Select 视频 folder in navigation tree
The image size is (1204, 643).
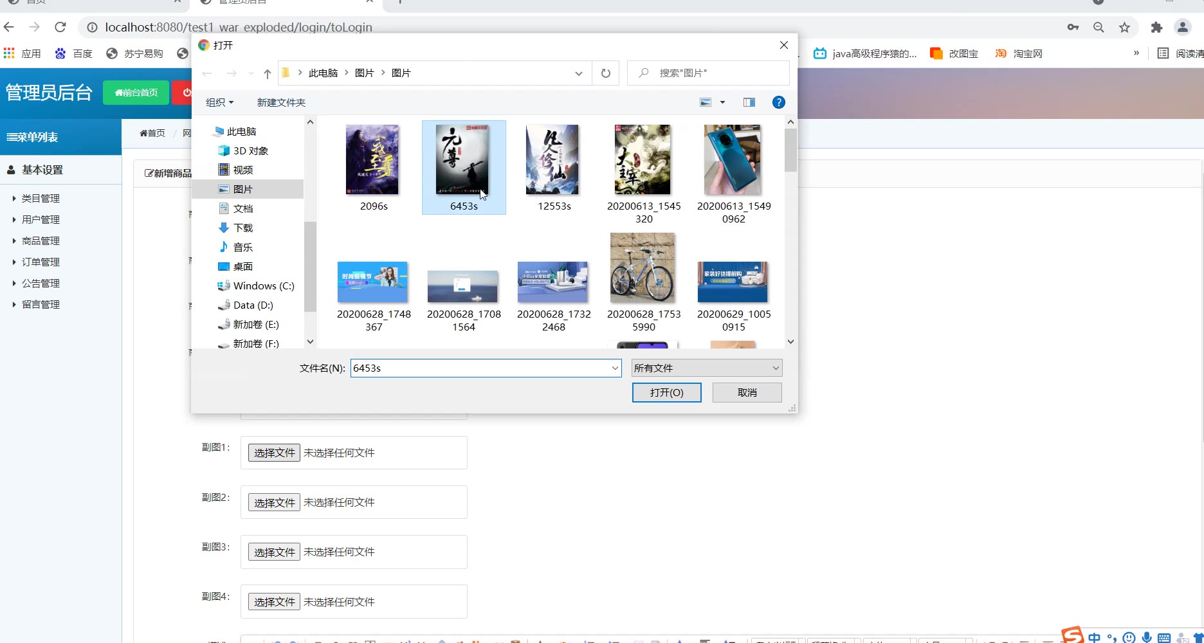(x=235, y=170)
